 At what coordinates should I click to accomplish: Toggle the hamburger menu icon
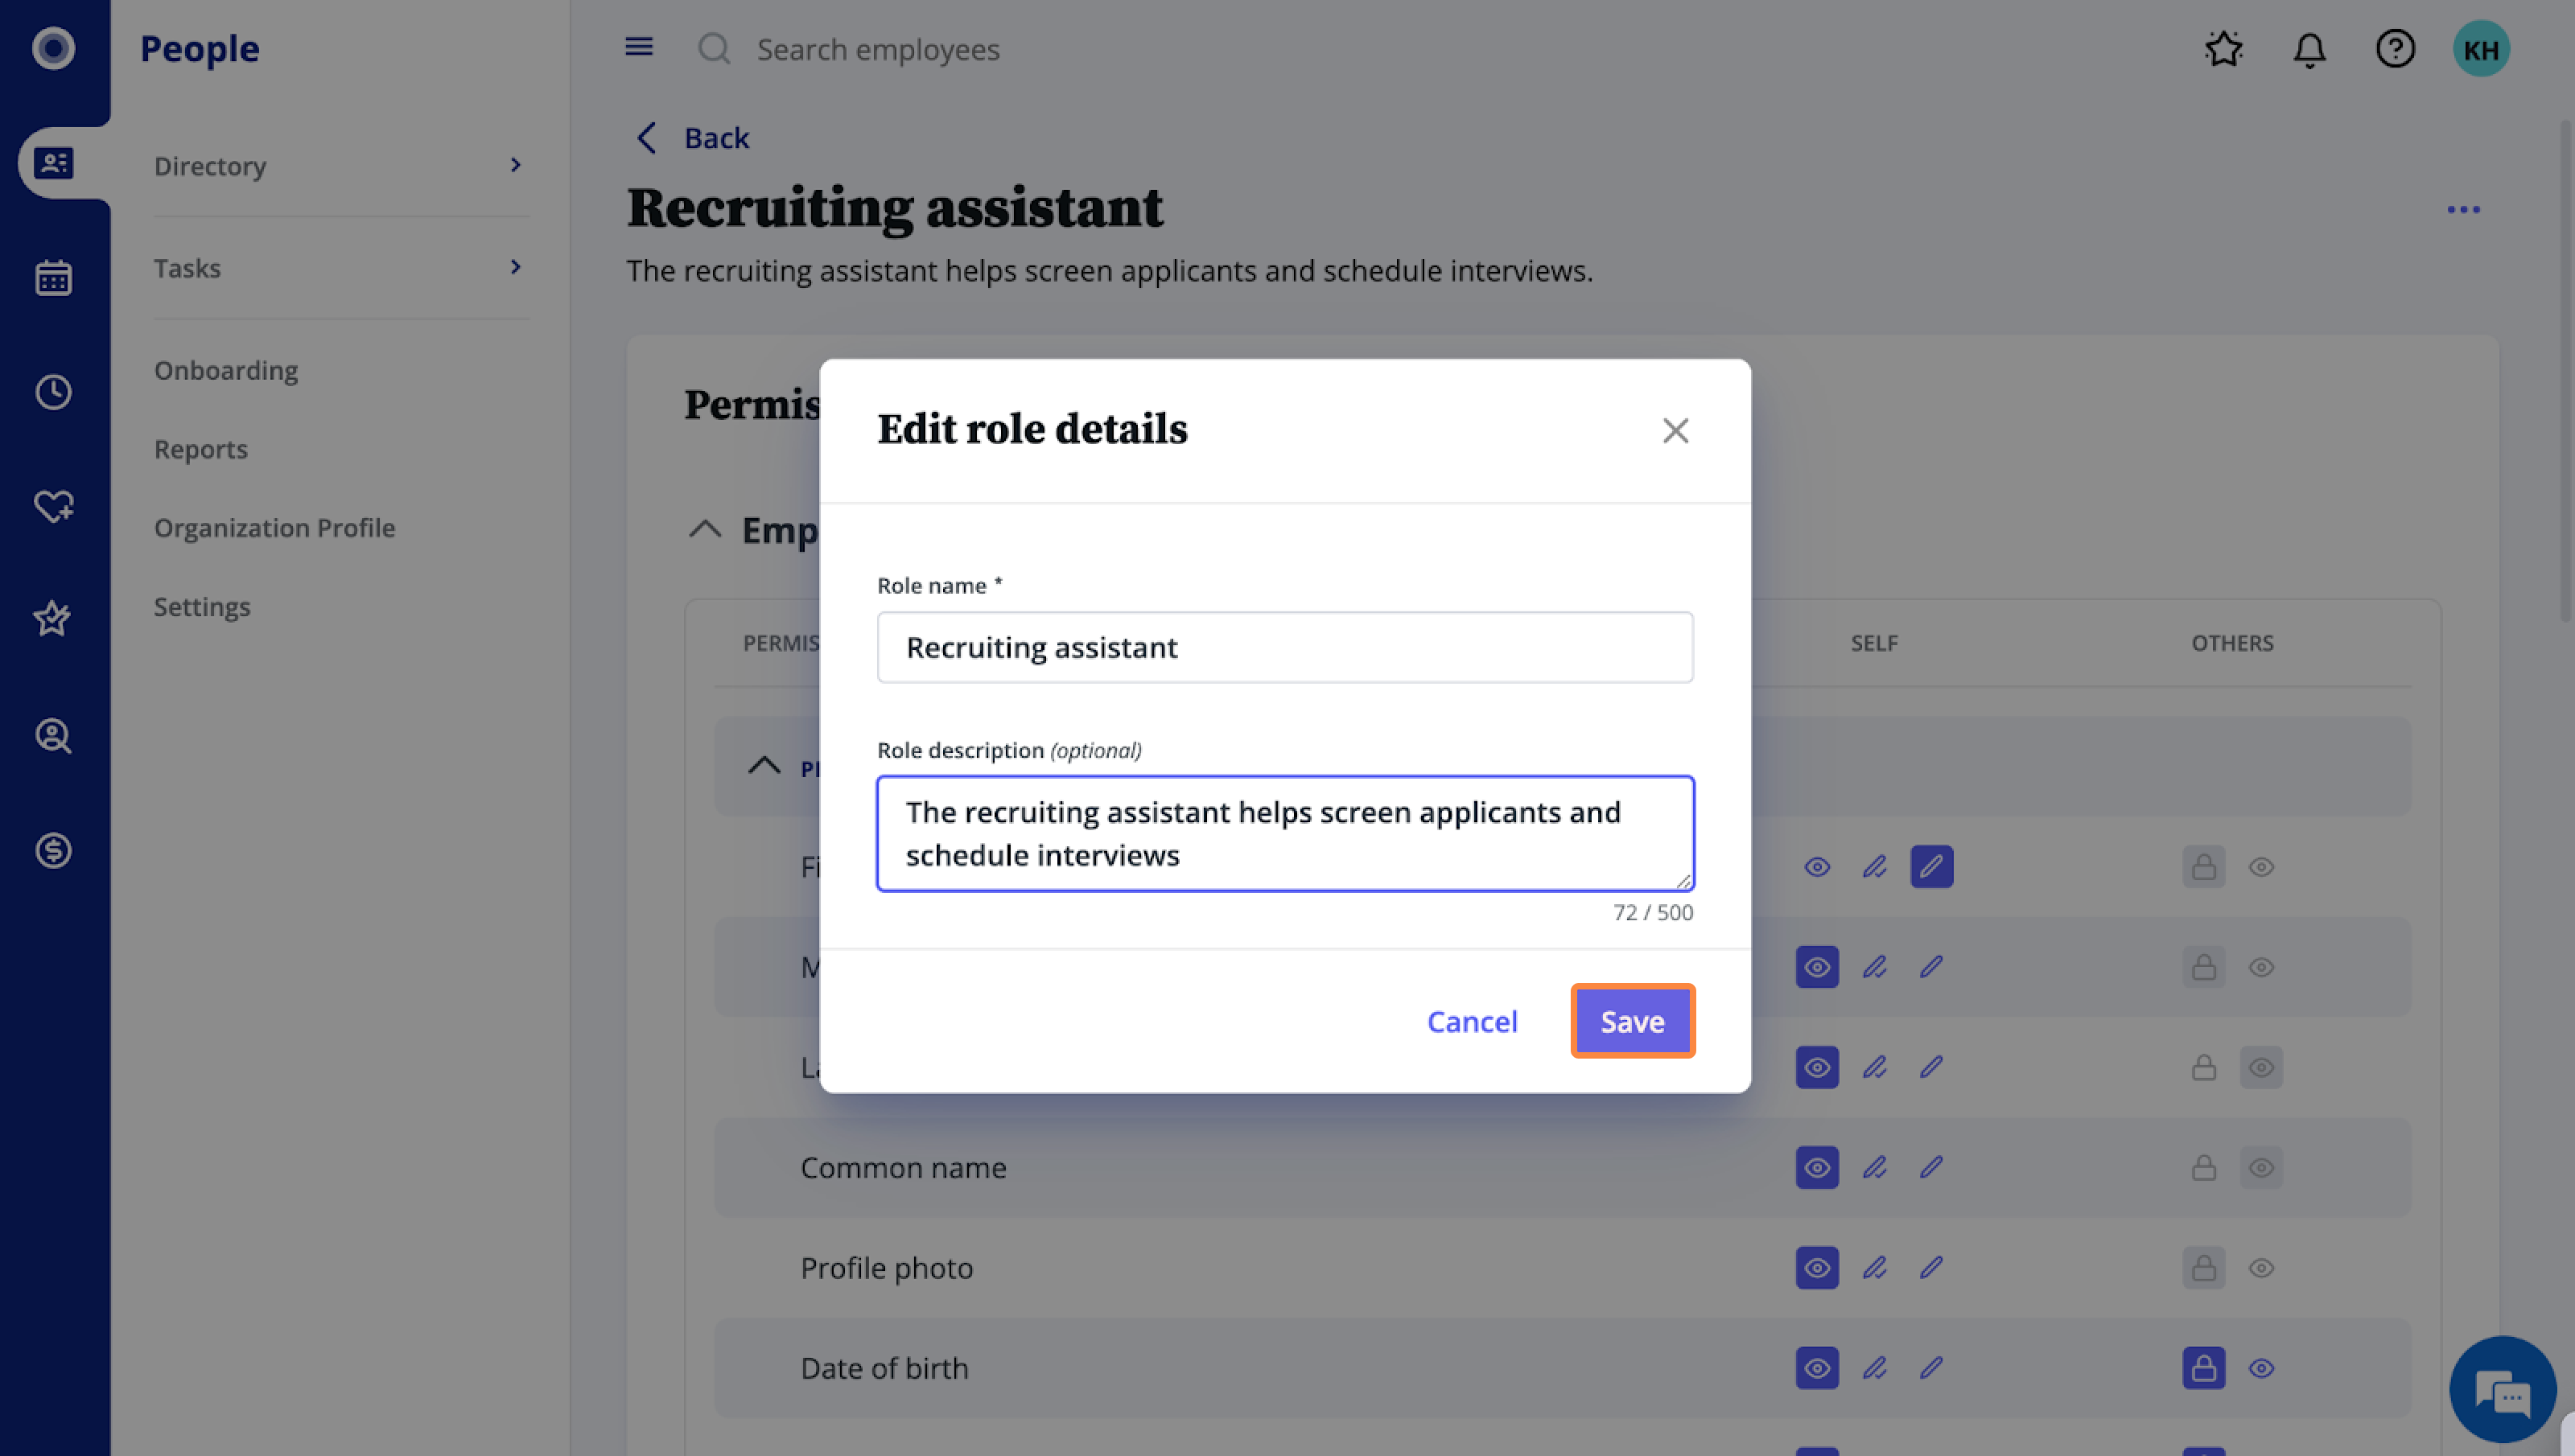639,47
